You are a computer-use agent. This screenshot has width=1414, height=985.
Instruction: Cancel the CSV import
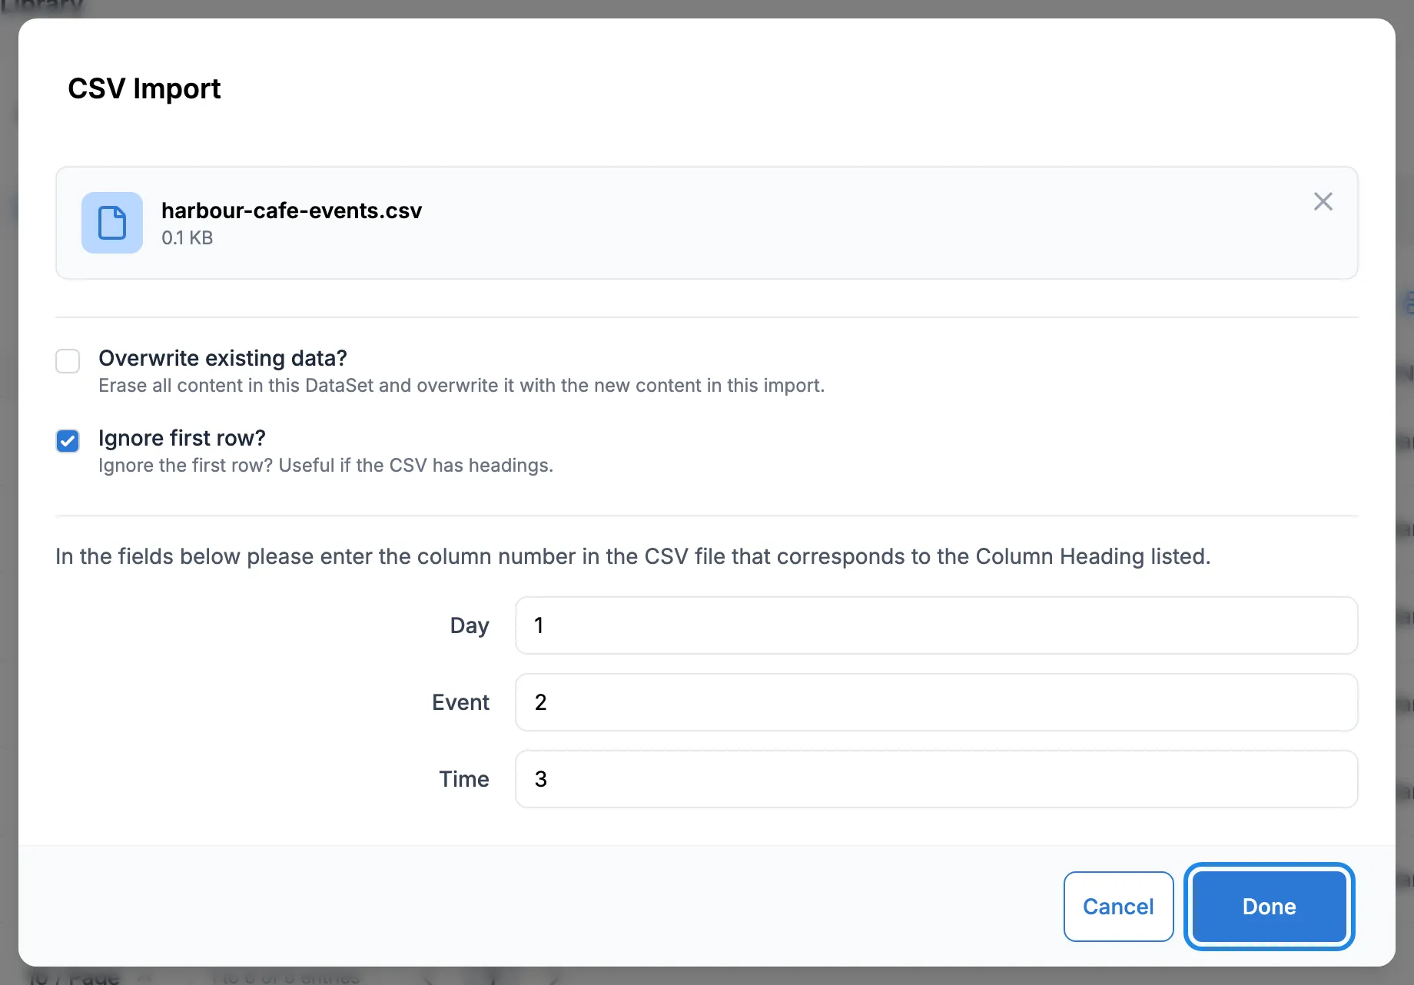pos(1118,907)
